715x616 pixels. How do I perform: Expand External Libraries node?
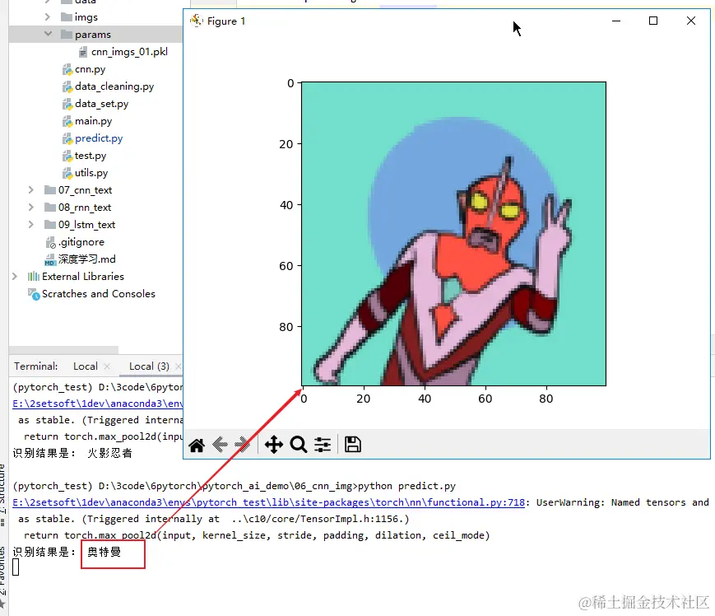(15, 277)
